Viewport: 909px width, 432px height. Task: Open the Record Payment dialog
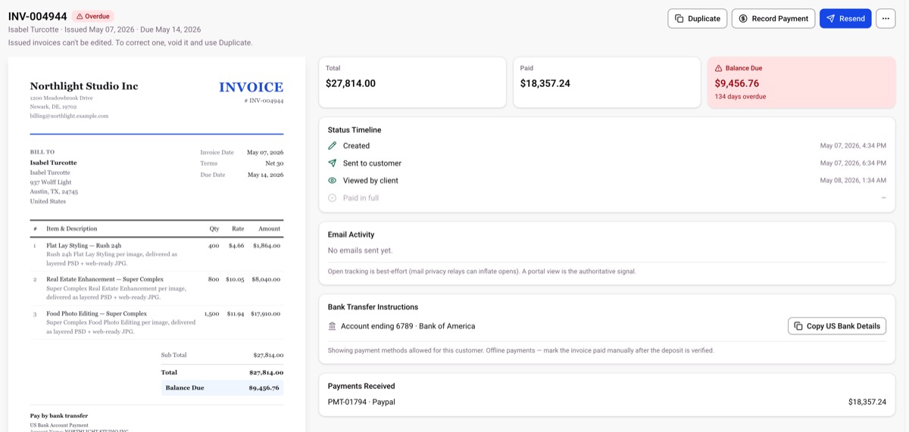coord(773,18)
